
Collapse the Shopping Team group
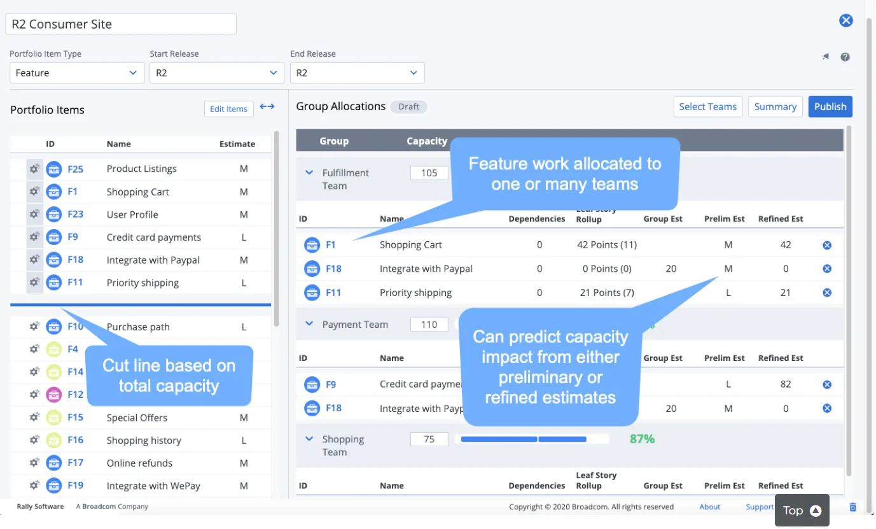coord(309,439)
